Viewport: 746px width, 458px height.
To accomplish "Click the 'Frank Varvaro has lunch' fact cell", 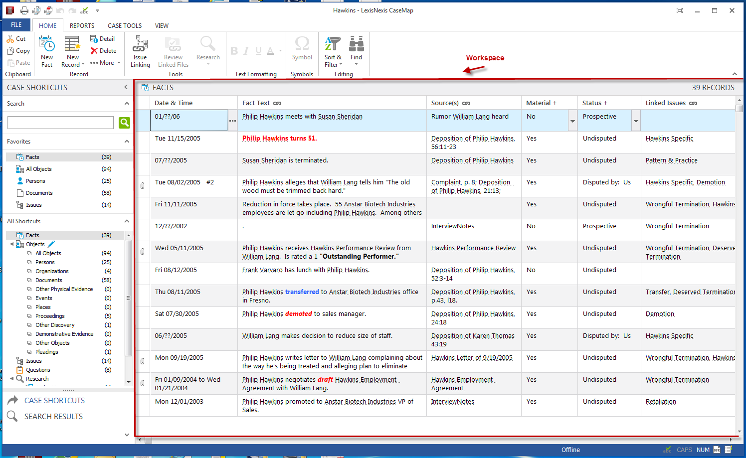I will pos(332,274).
